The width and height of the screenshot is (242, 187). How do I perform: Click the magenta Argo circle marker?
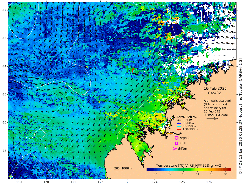[176, 138]
